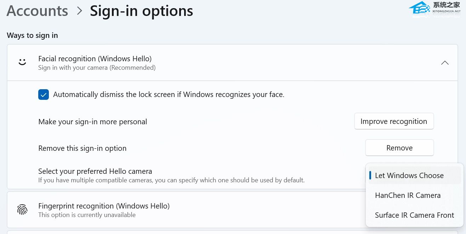Screen dimensions: 466x234
Task: Click the Remove sign-in option button
Action: pyautogui.click(x=399, y=148)
